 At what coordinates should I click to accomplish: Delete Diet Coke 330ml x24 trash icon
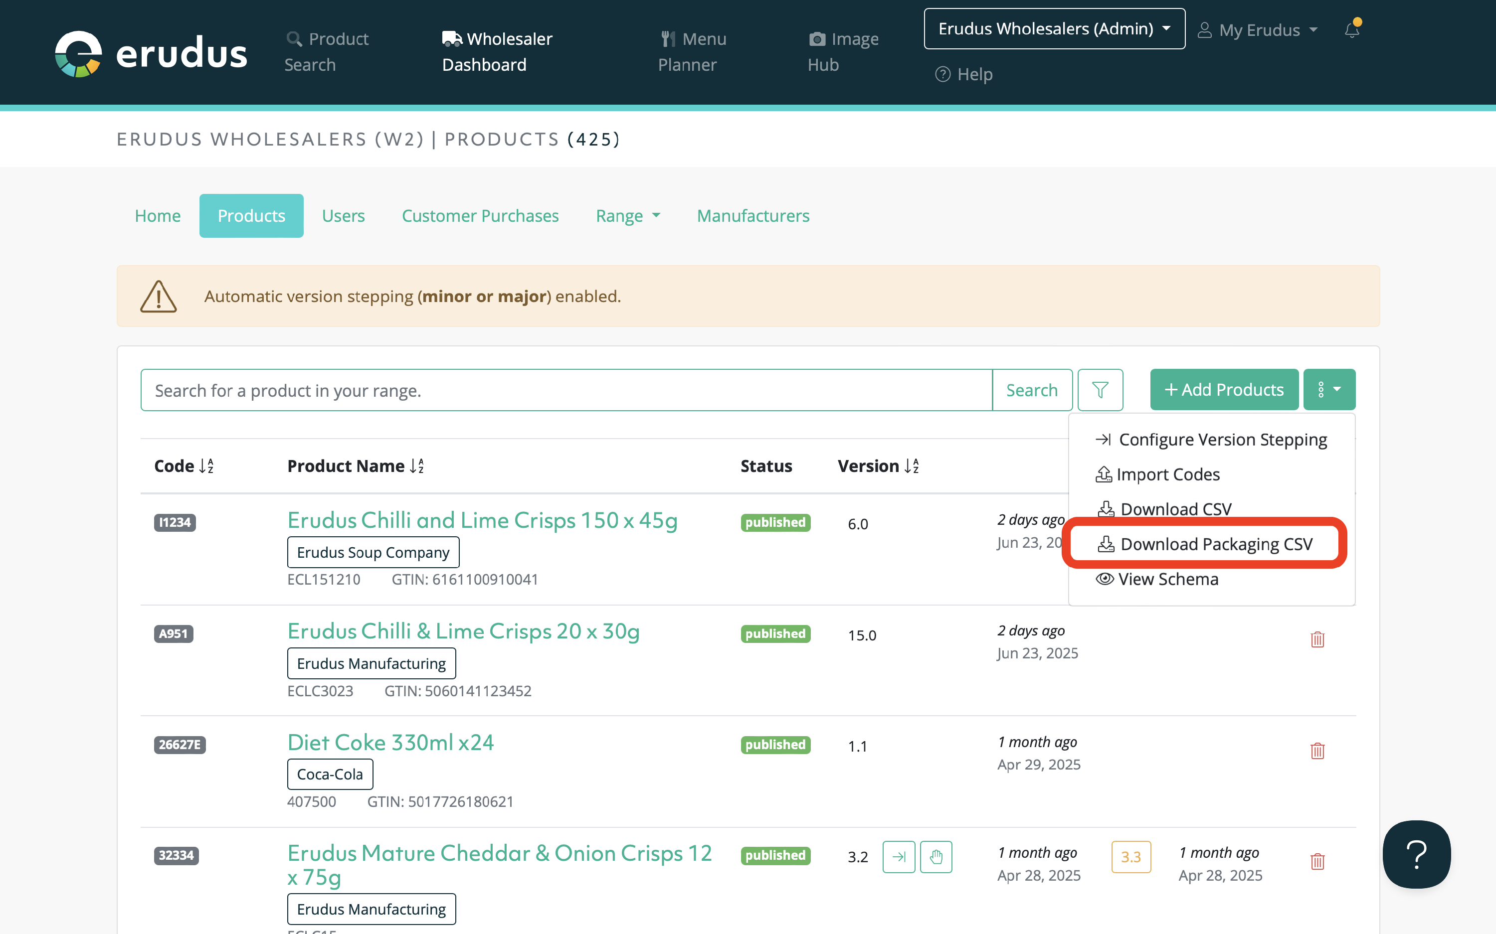(x=1317, y=751)
